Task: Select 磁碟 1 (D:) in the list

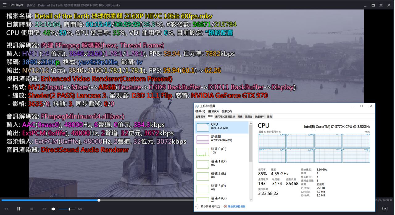Action: click(222, 164)
